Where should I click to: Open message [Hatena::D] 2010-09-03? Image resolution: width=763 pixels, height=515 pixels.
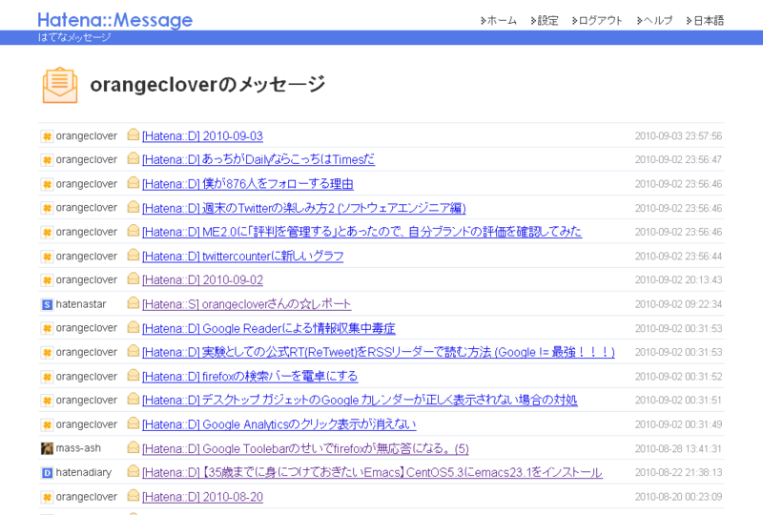pos(202,135)
